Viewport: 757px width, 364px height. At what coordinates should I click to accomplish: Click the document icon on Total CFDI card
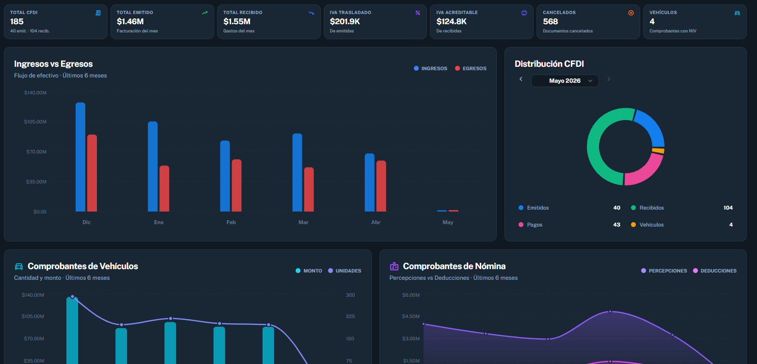tap(98, 13)
